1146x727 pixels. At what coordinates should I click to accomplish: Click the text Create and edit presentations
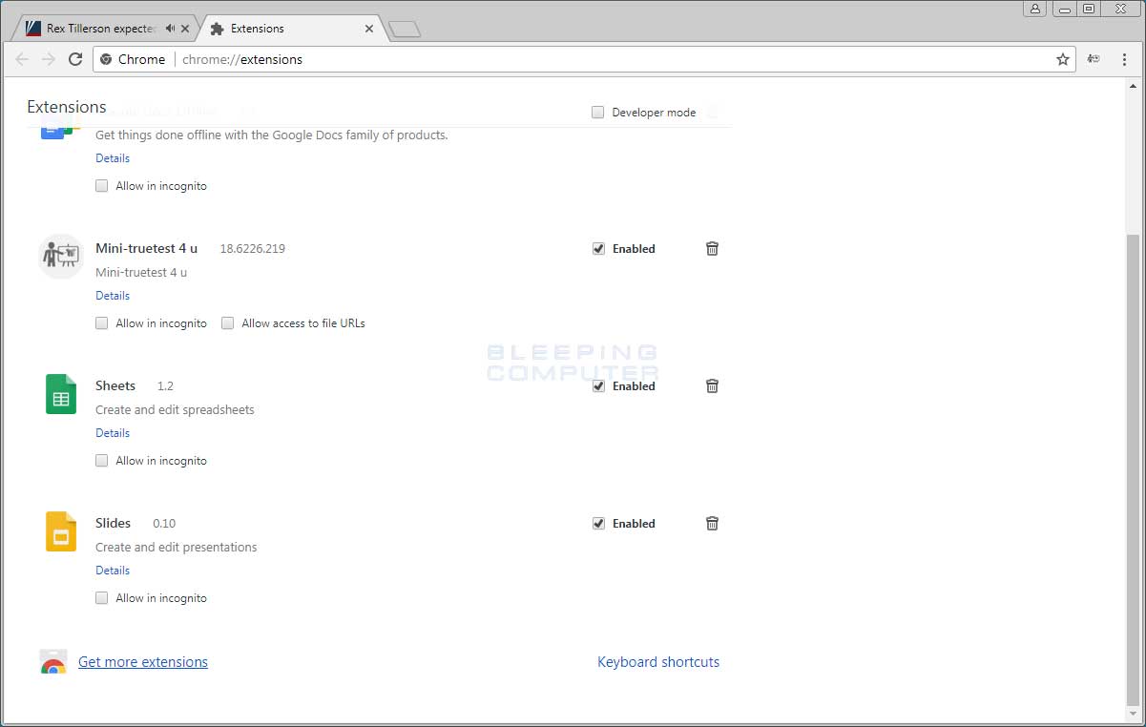(177, 548)
